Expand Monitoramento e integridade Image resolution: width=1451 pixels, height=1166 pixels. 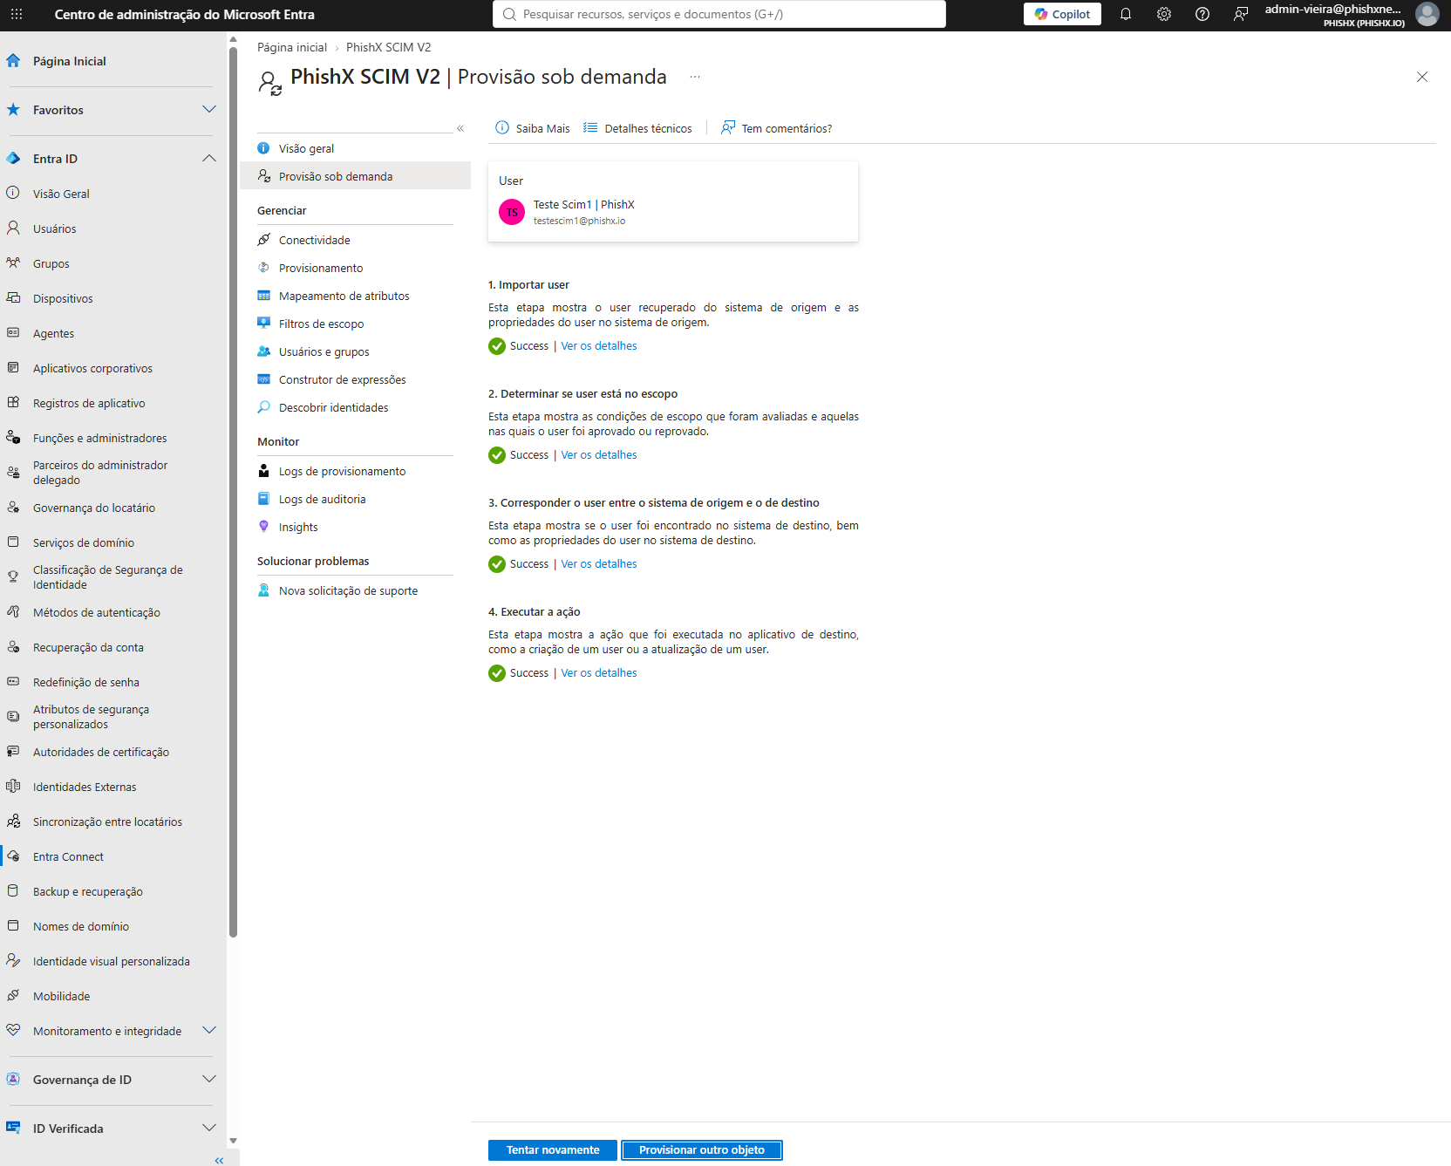(209, 1031)
